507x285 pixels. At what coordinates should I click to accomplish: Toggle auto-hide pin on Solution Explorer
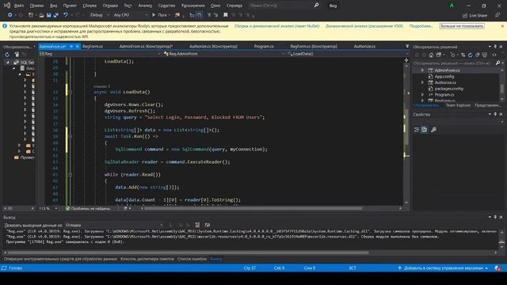tap(495, 47)
